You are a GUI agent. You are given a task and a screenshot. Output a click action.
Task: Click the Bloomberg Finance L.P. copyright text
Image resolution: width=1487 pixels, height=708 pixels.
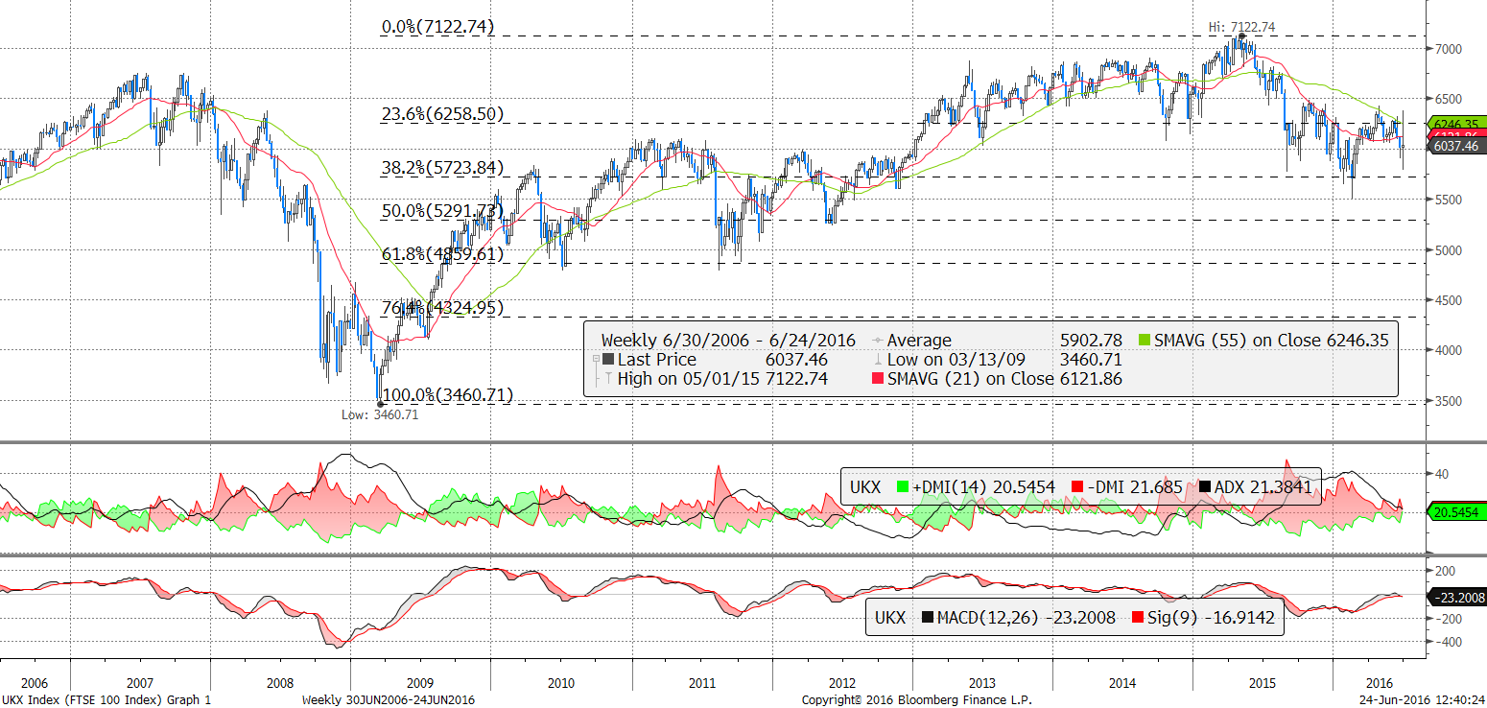(x=916, y=700)
